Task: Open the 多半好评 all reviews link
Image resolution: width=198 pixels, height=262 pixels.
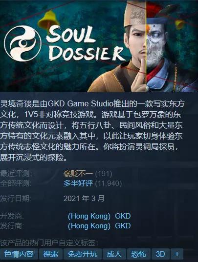Action: pyautogui.click(x=78, y=183)
